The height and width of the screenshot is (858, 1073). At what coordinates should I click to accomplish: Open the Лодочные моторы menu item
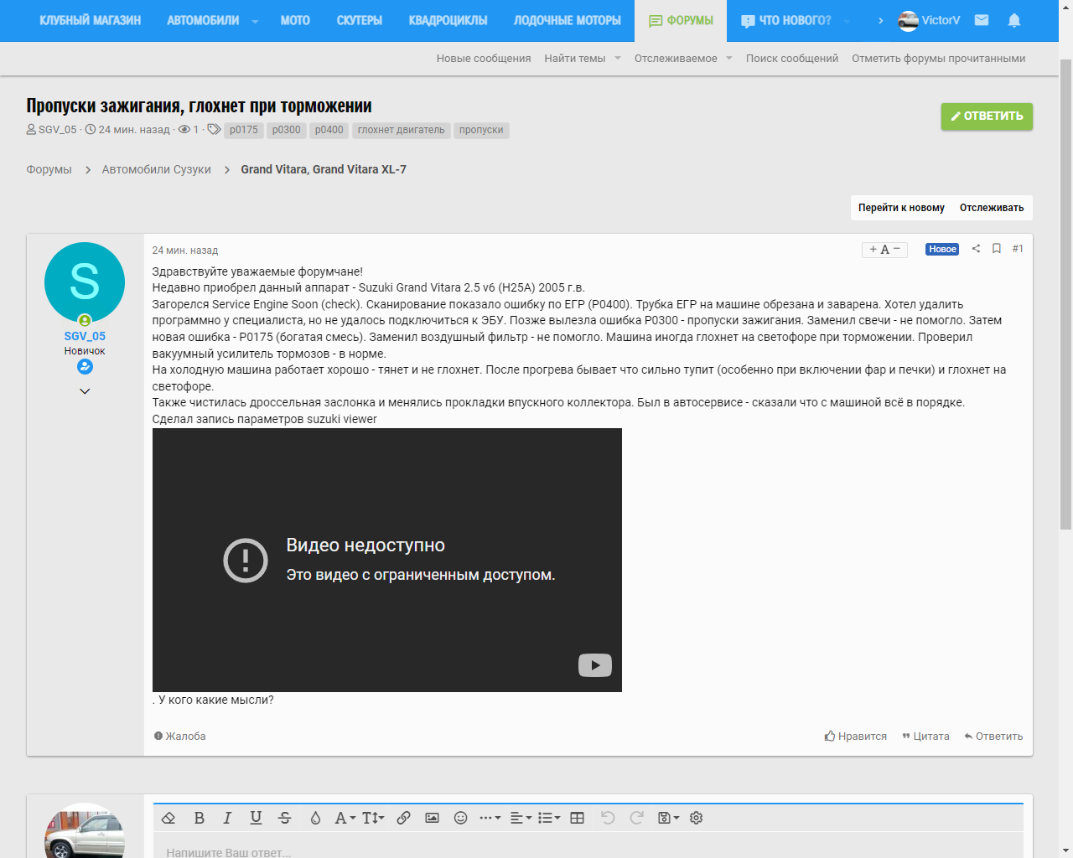click(568, 20)
